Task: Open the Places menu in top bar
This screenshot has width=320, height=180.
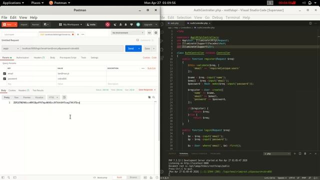Action: (x=37, y=3)
